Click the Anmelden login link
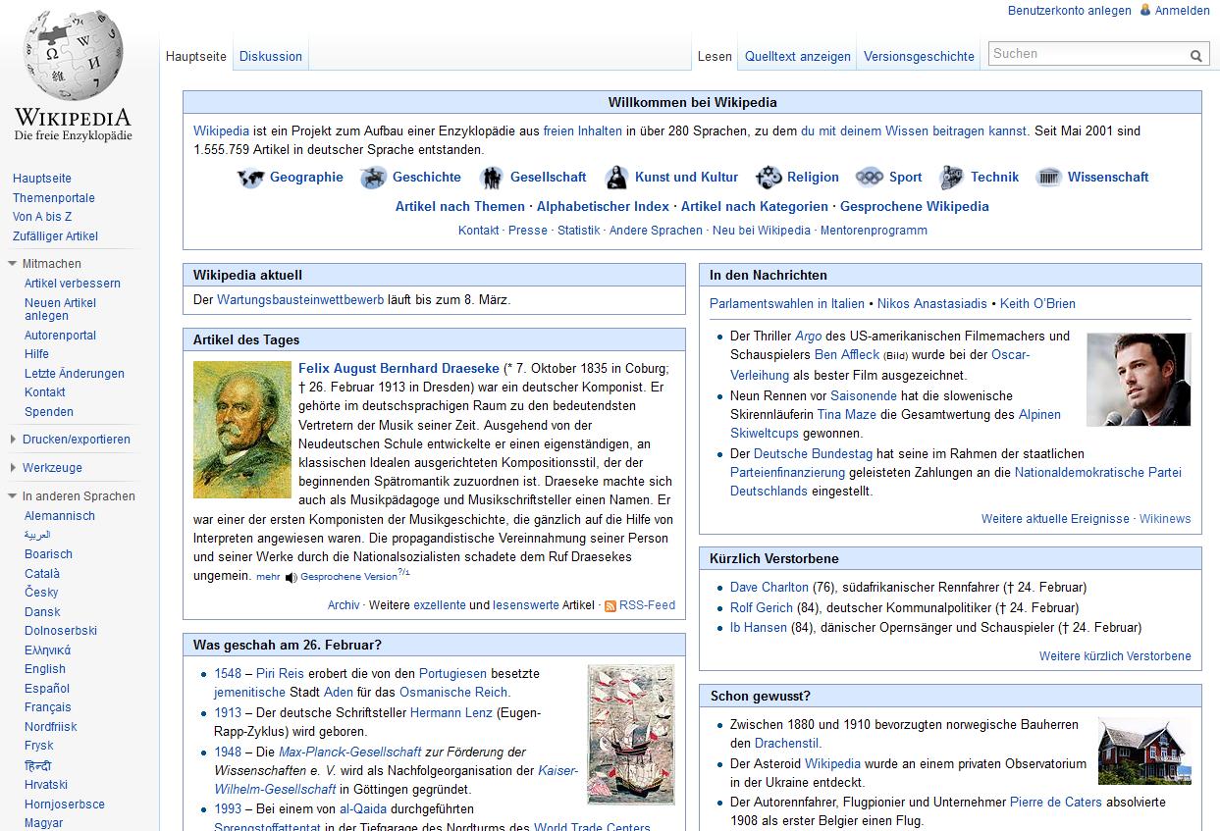This screenshot has height=831, width=1220. pyautogui.click(x=1183, y=11)
